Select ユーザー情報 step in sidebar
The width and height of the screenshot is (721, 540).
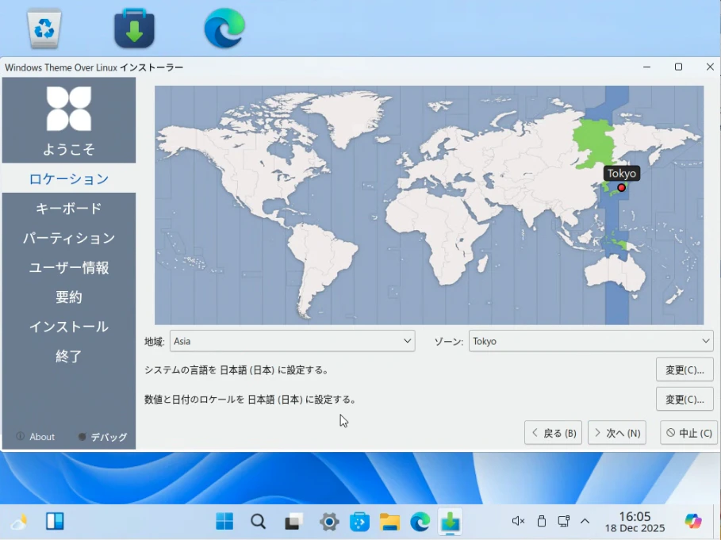click(69, 267)
